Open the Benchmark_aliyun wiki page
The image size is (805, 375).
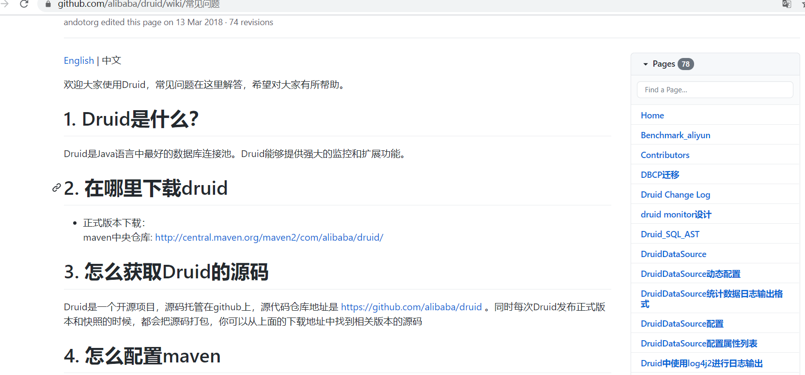point(675,135)
